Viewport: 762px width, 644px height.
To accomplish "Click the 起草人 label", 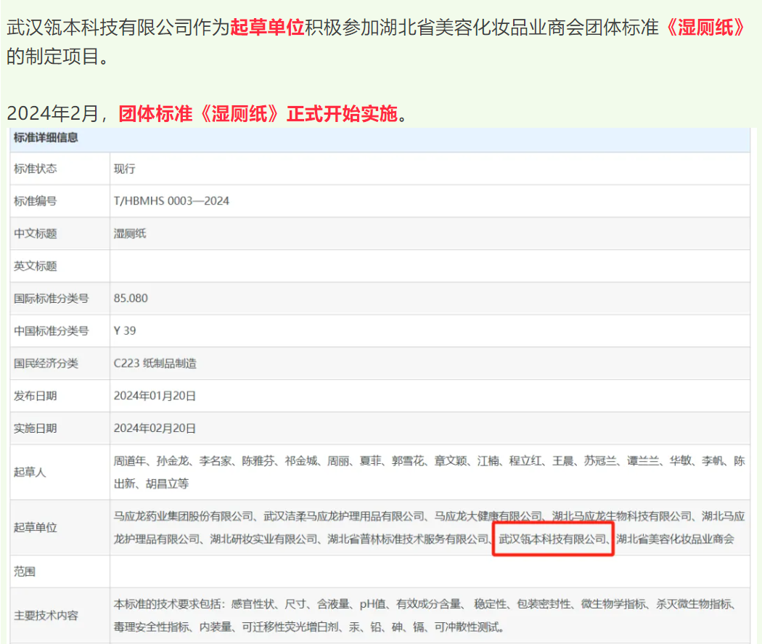I will [x=30, y=472].
